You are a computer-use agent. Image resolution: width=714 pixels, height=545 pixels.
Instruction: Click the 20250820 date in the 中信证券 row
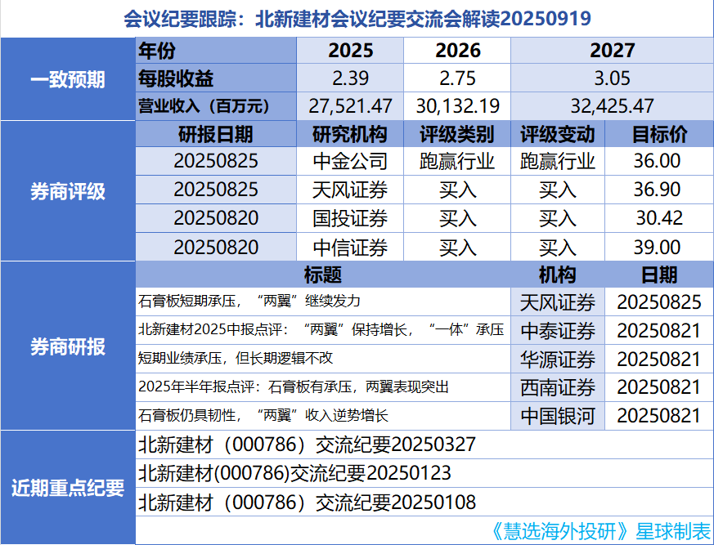click(x=216, y=247)
